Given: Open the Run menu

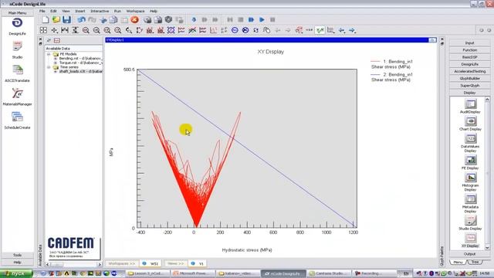Looking at the screenshot, I should (x=117, y=11).
